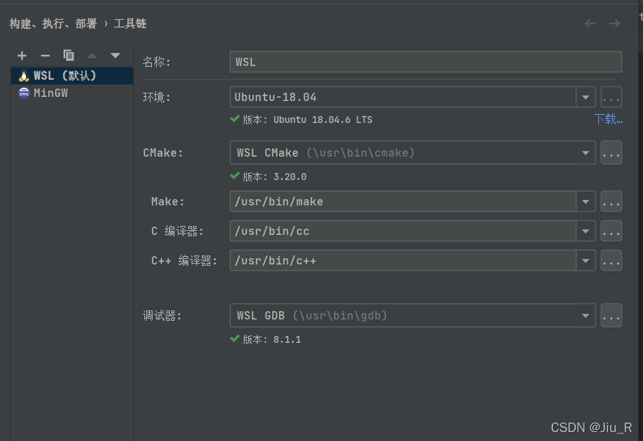Screen dimensions: 643x441
Task: Remove selected toolchain with minus icon
Action: pyautogui.click(x=45, y=56)
